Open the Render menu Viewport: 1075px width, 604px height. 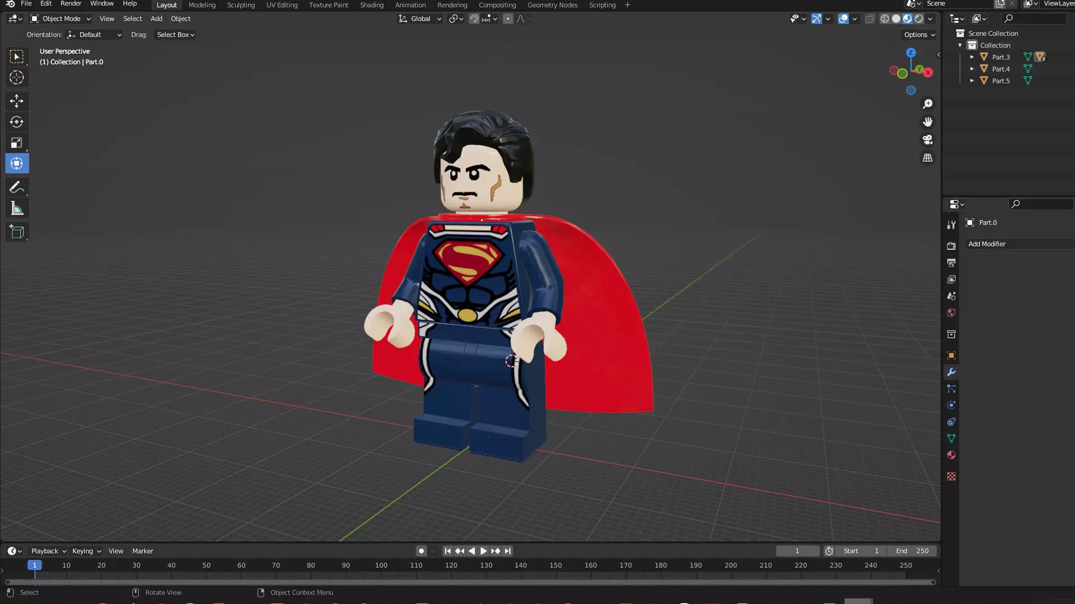tap(71, 4)
